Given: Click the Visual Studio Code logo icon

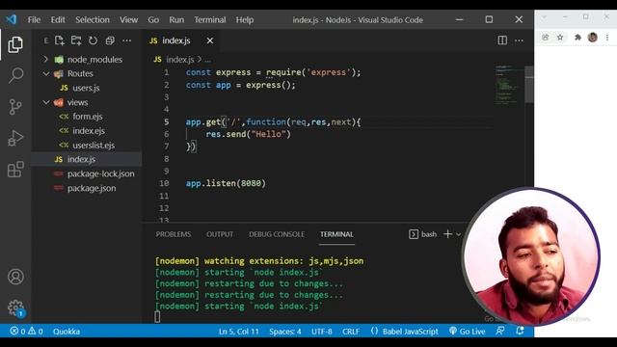Looking at the screenshot, I should [x=11, y=19].
